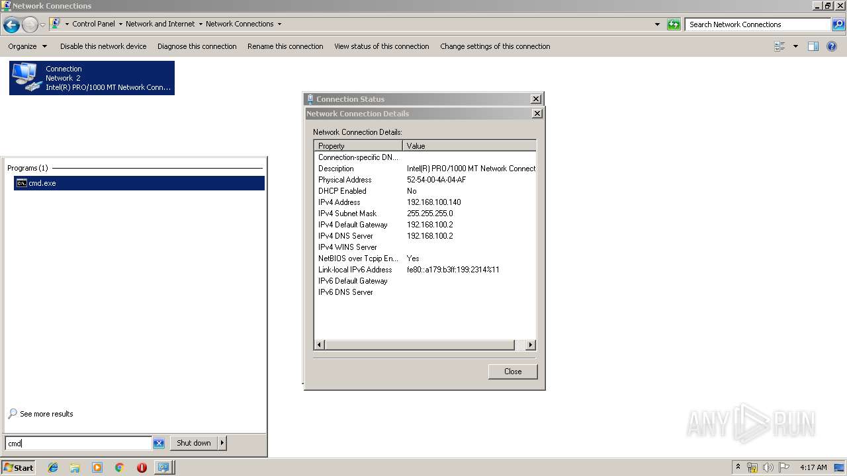Viewport: 847px width, 476px height.
Task: Open the Organize menu
Action: coord(28,46)
